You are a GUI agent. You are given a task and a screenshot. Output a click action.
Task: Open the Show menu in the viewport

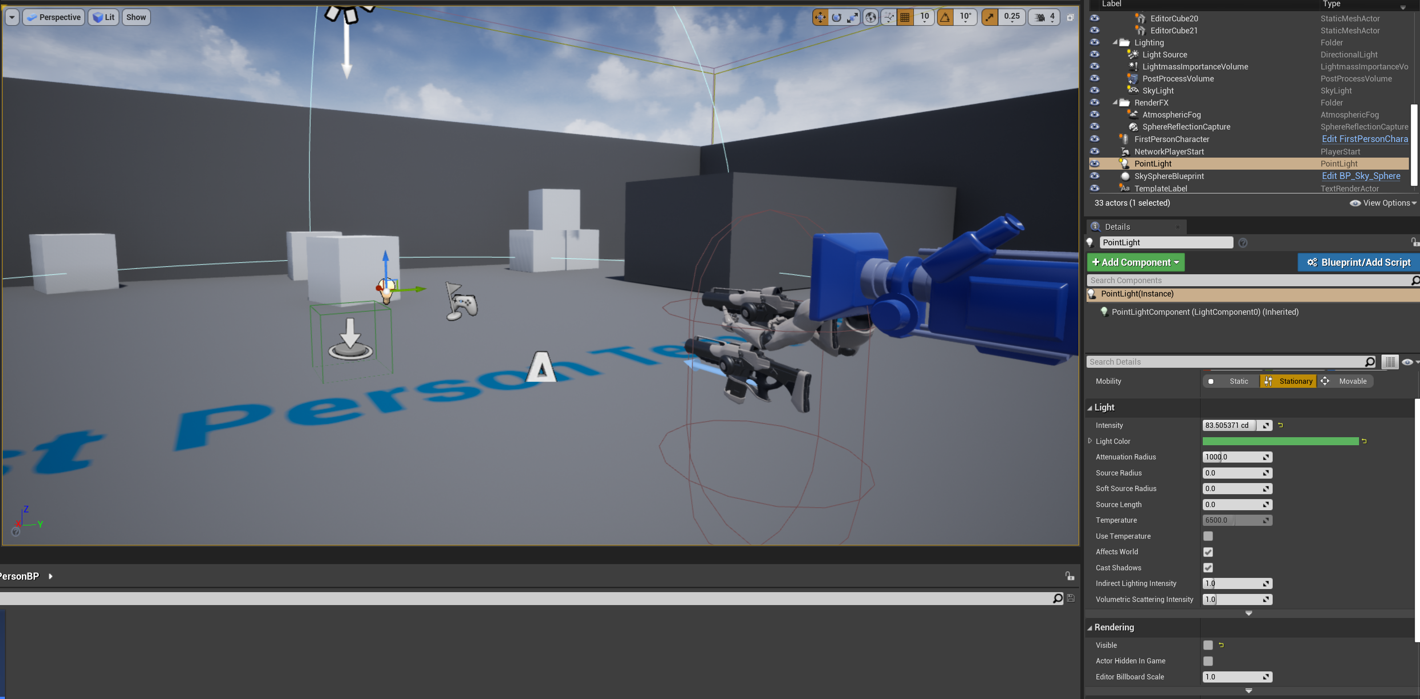[x=136, y=17]
